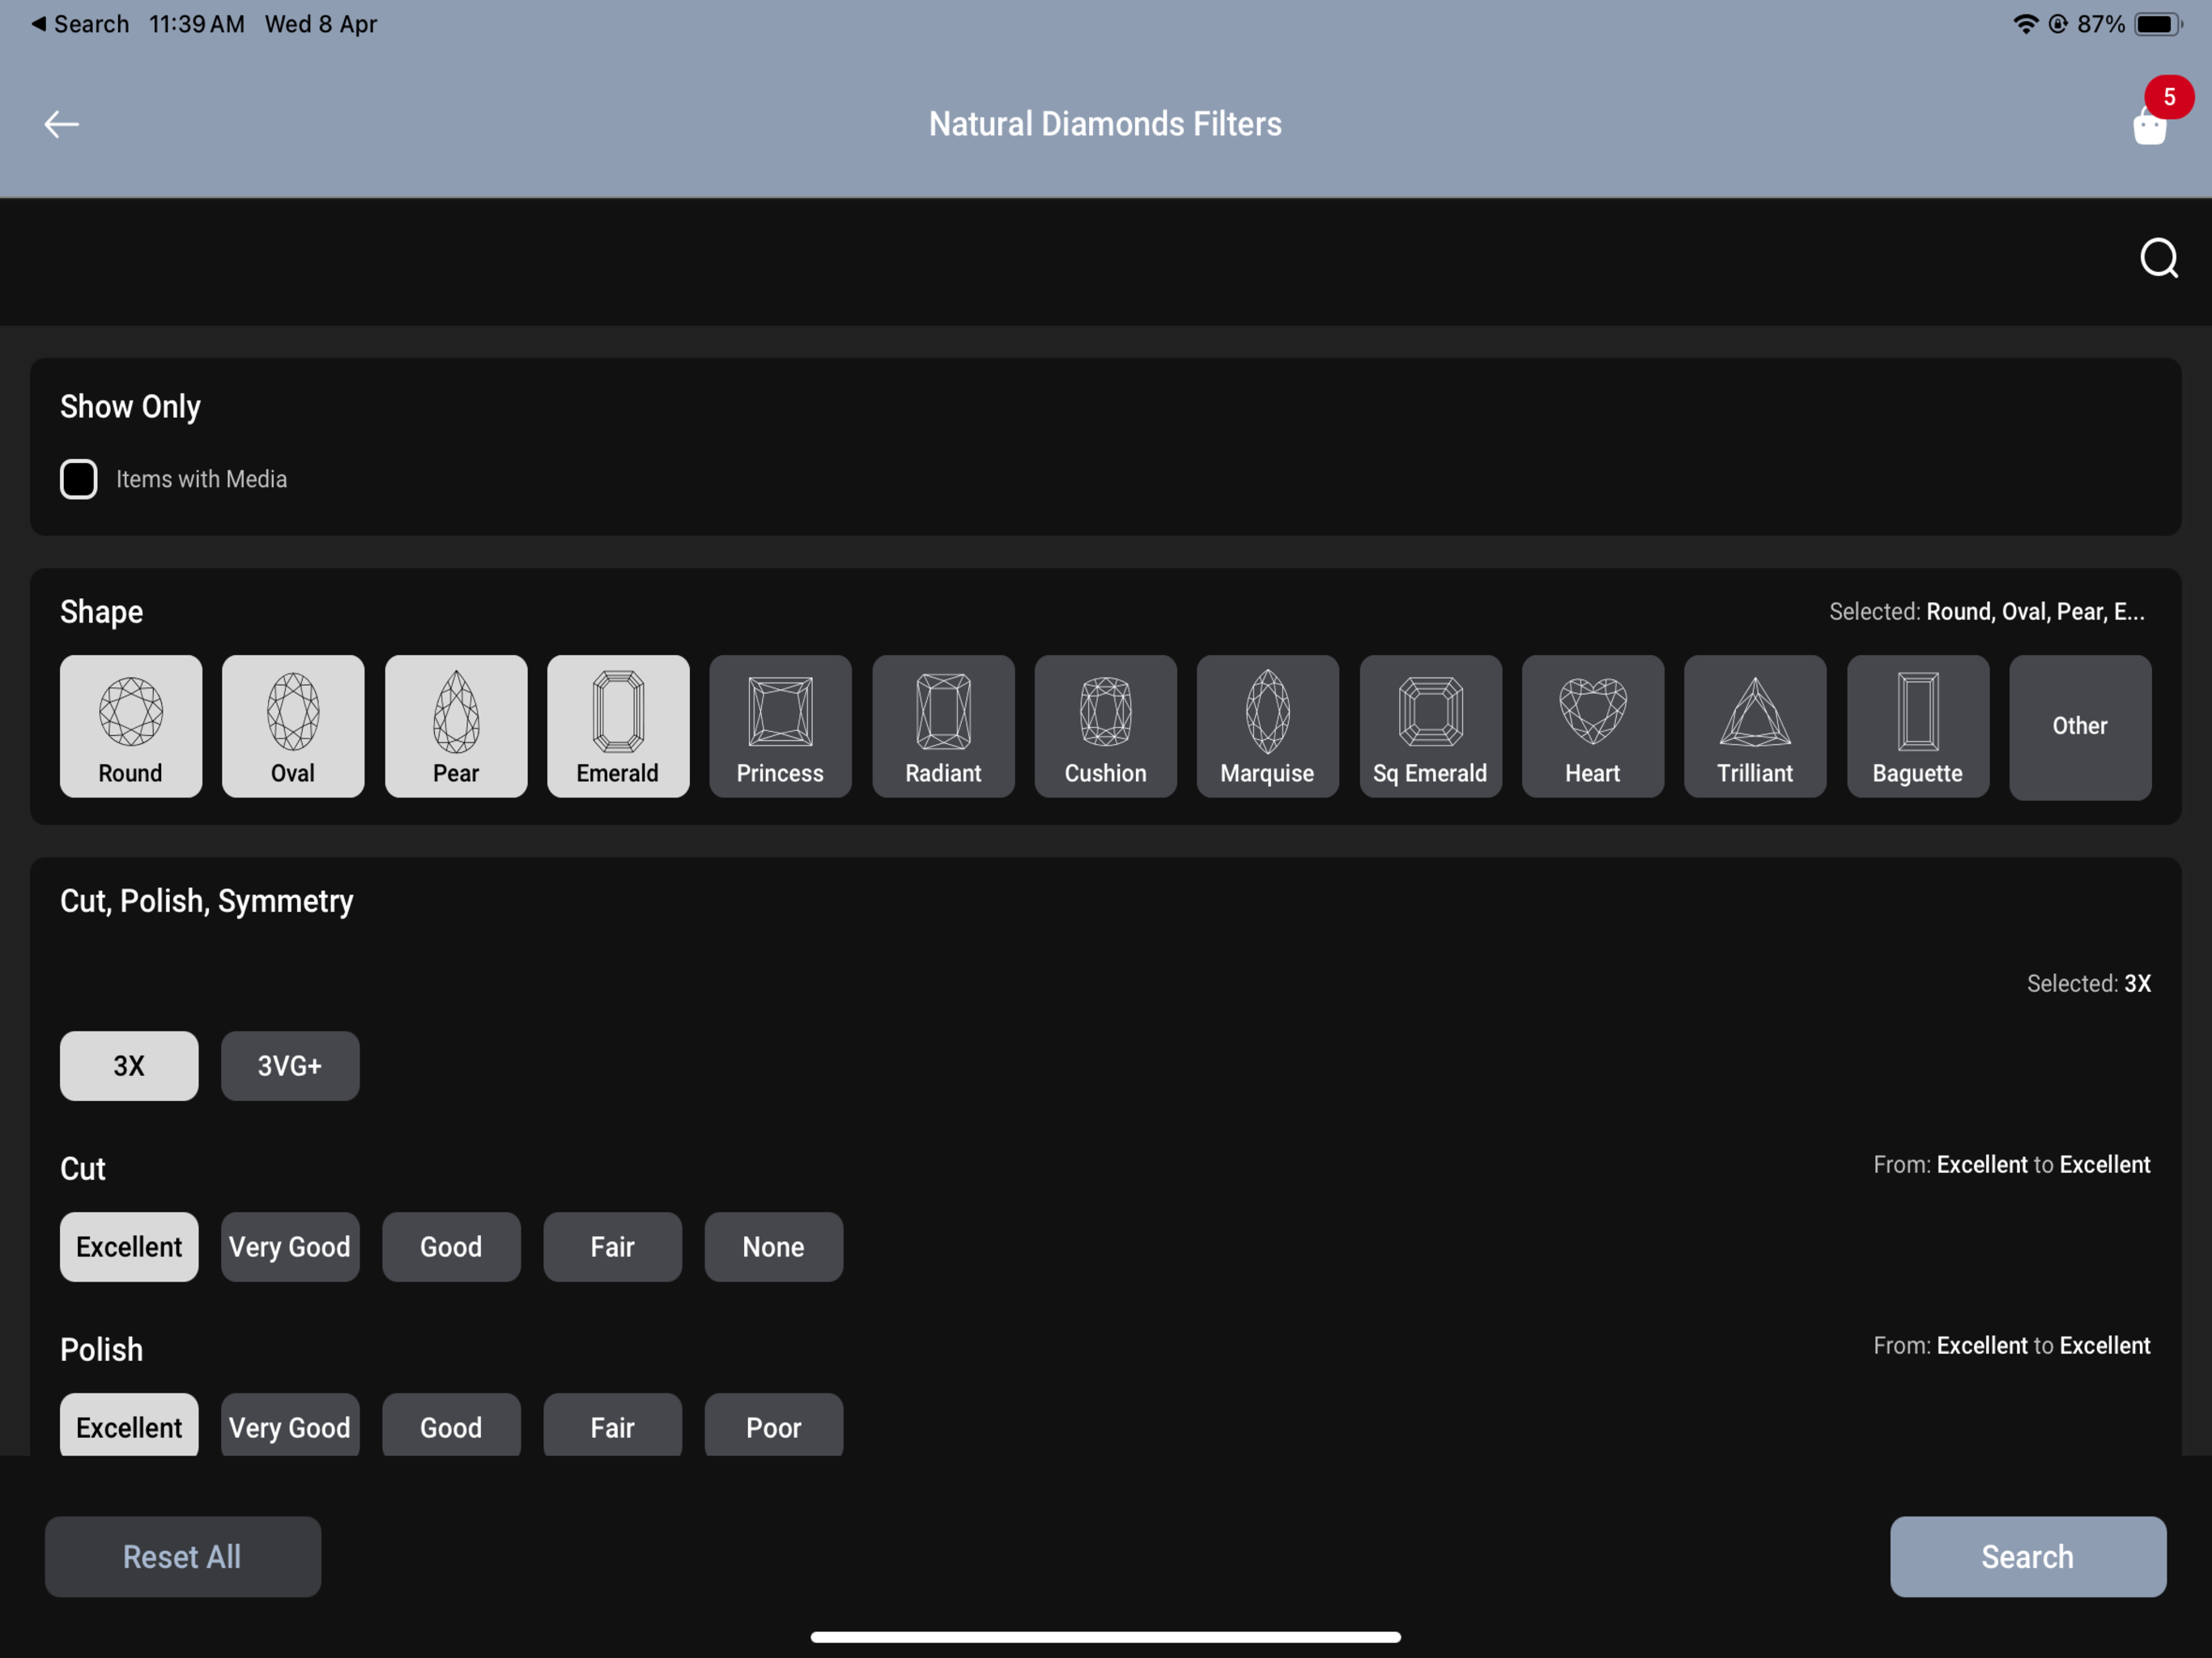Screen dimensions: 2212x1658
Task: Tap the battery status indicator
Action: [x=2157, y=24]
